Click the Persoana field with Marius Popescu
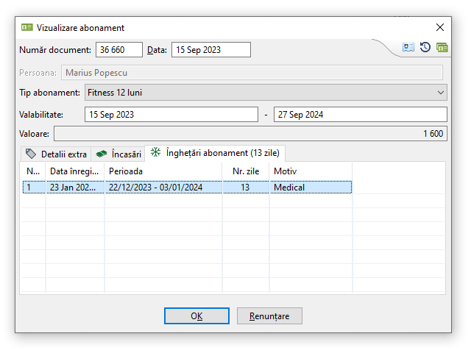The height and width of the screenshot is (353, 471). [252, 72]
